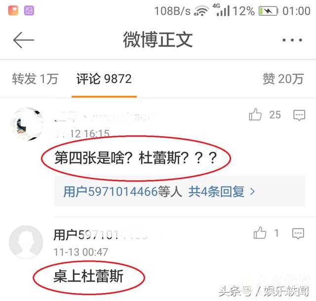The width and height of the screenshot is (316, 301).
Task: Tap the gray default avatar of second commenter
Action: 26,242
